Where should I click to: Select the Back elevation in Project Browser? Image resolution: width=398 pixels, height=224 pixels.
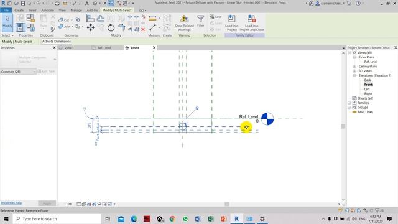click(368, 80)
